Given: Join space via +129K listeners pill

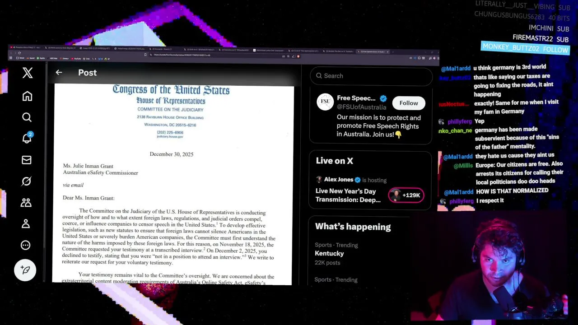Looking at the screenshot, I should [x=406, y=195].
